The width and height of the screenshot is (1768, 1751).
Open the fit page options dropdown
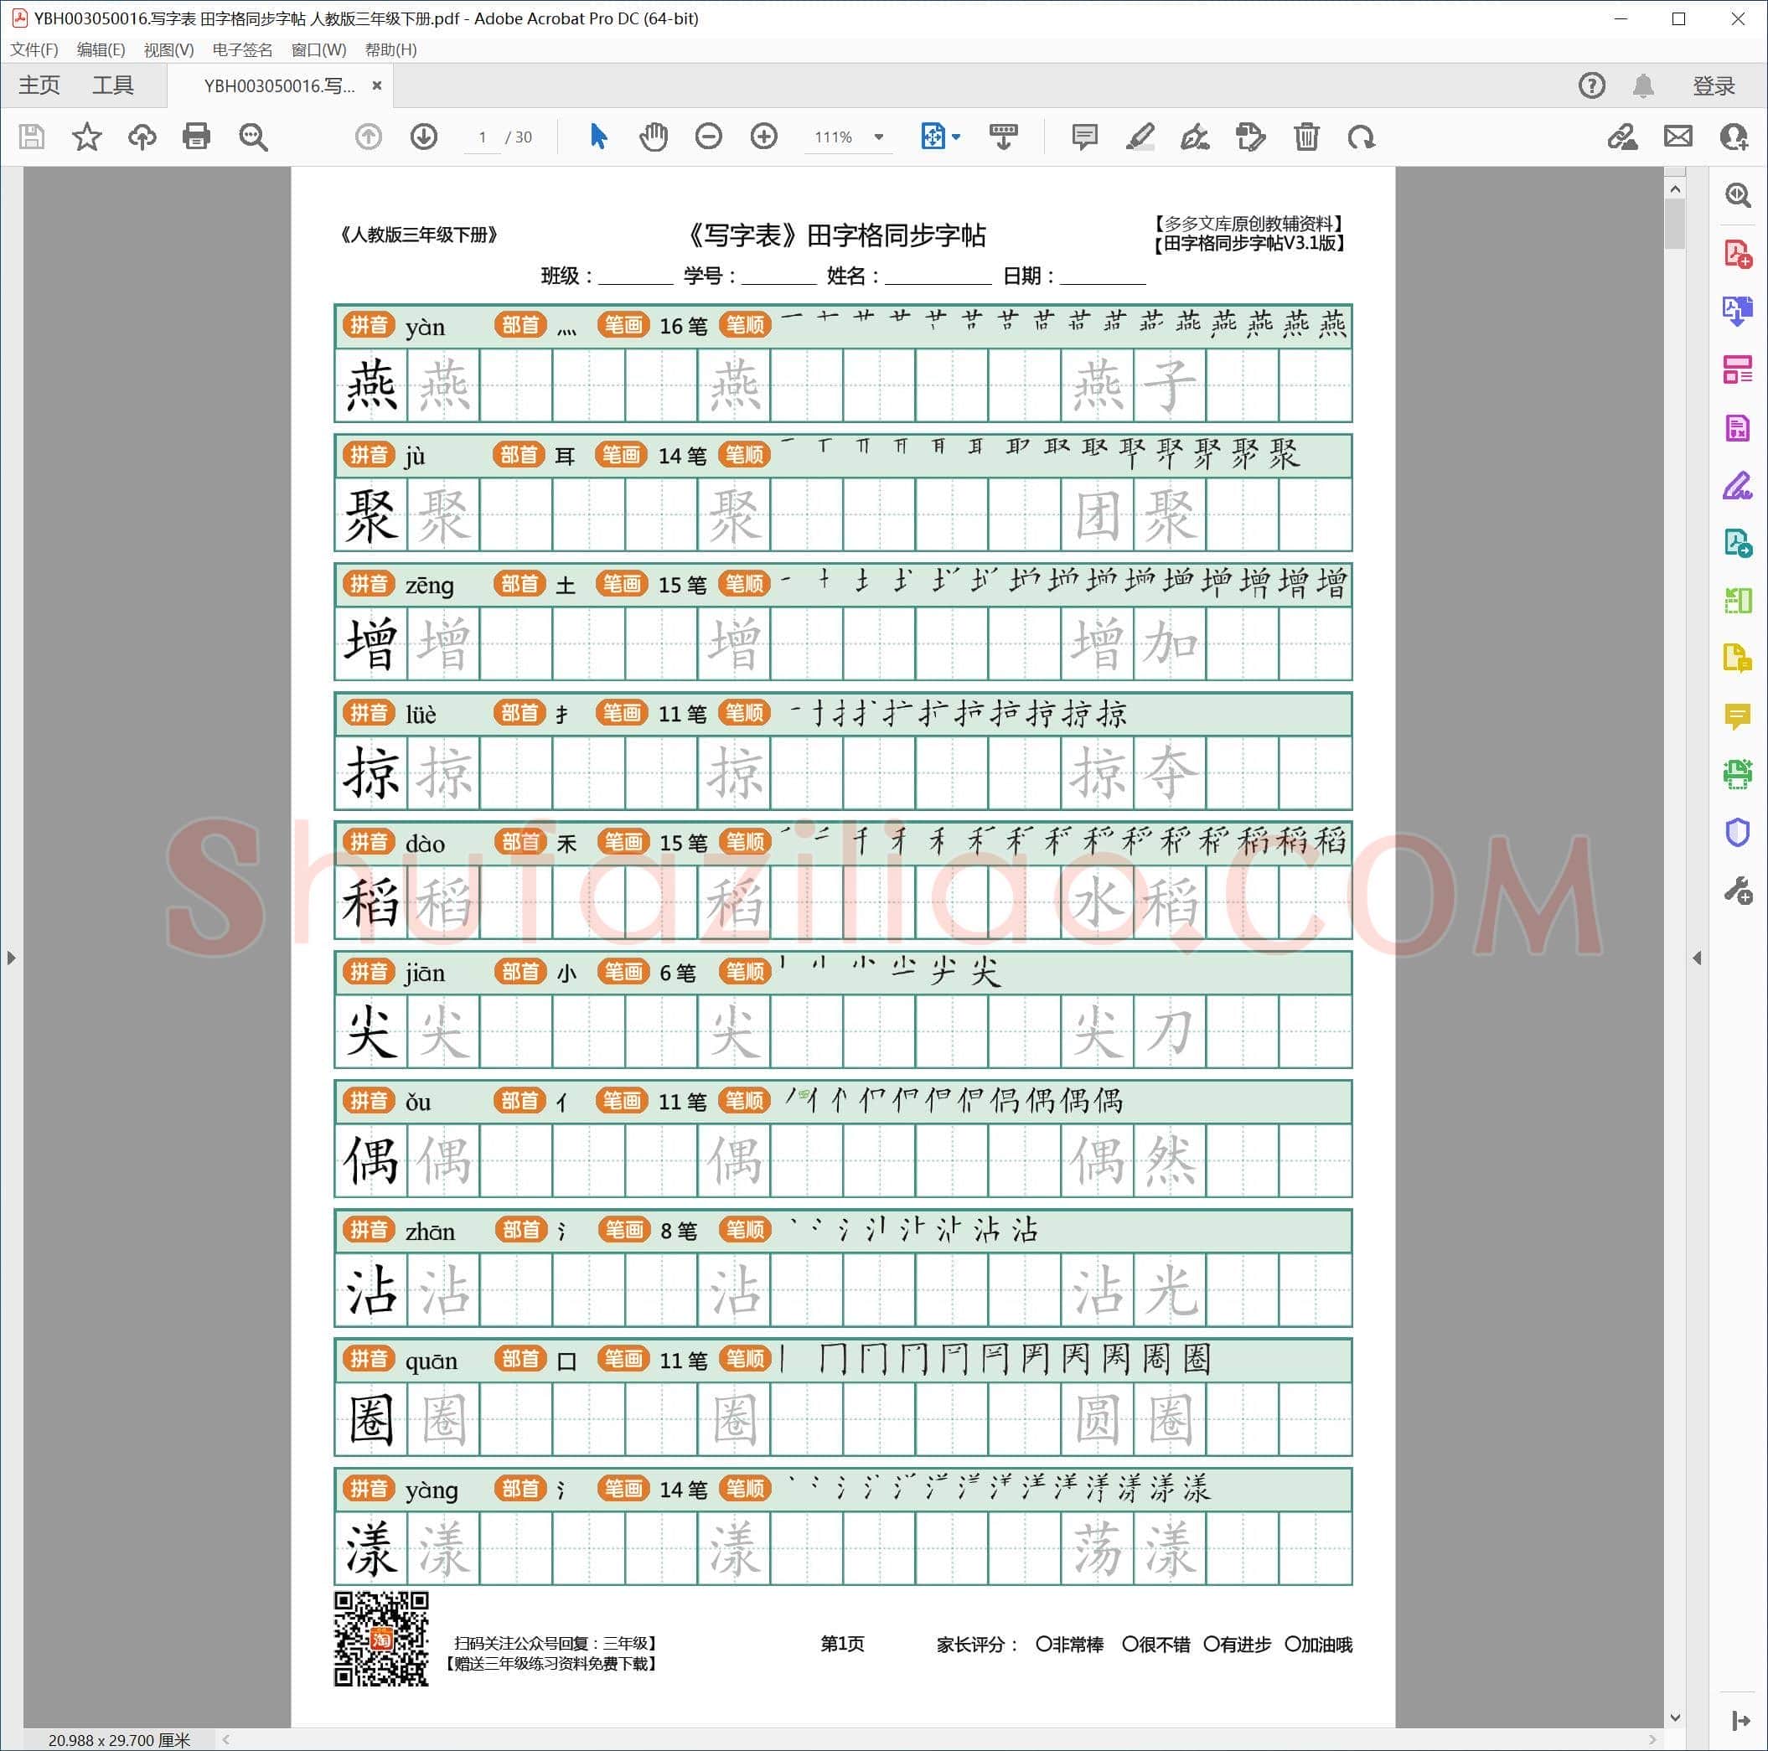tap(956, 137)
